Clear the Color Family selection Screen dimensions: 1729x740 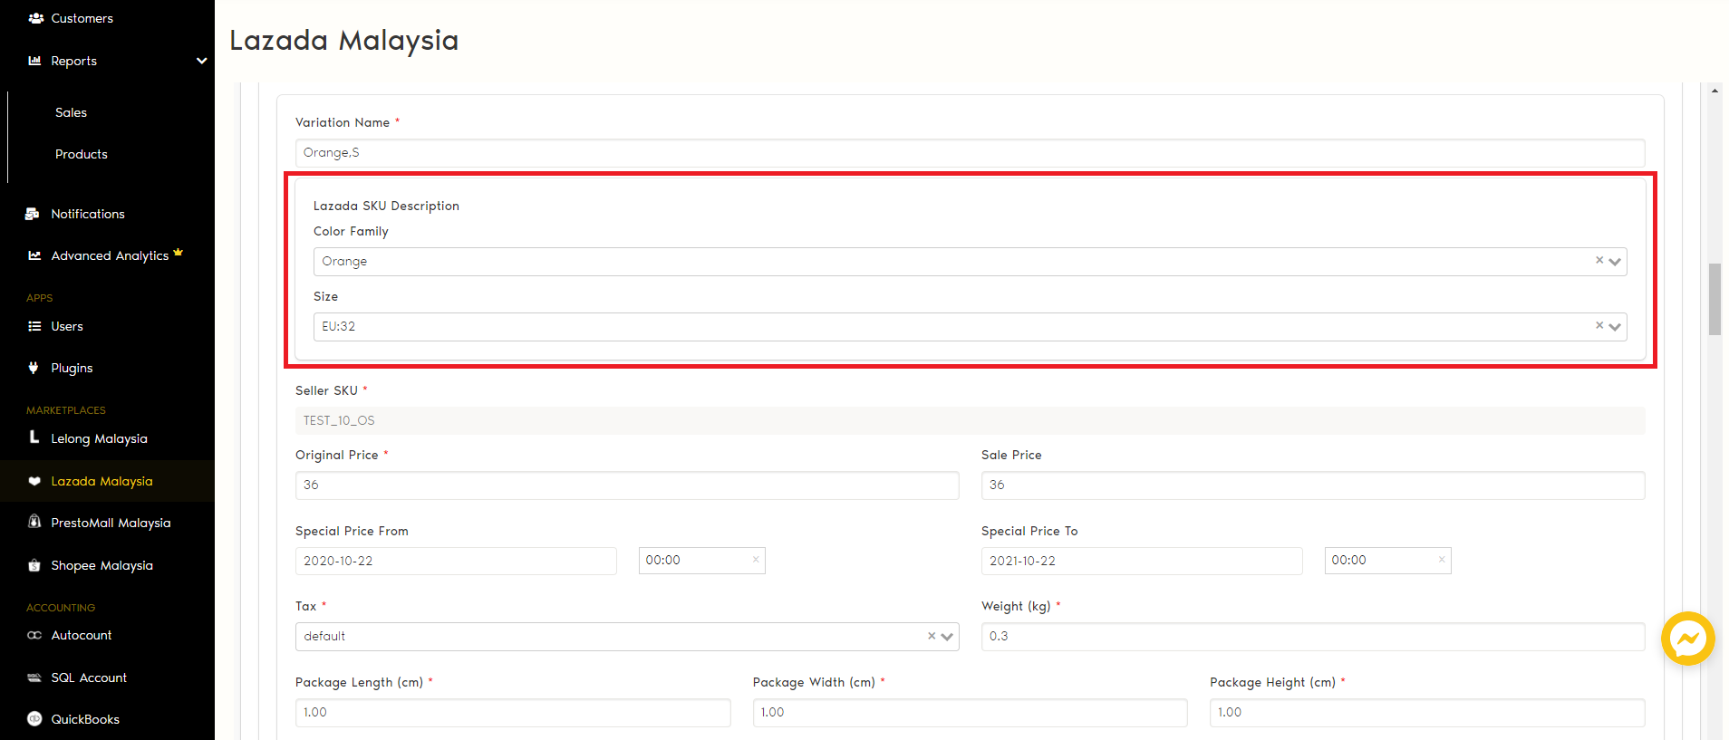coord(1599,261)
